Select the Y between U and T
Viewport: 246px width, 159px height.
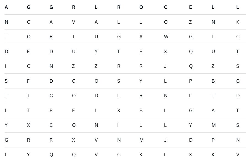tap(96, 52)
